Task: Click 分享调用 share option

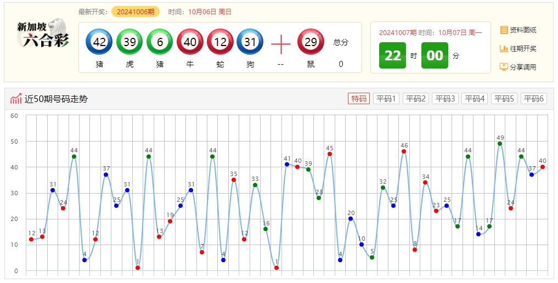Action: pyautogui.click(x=518, y=67)
